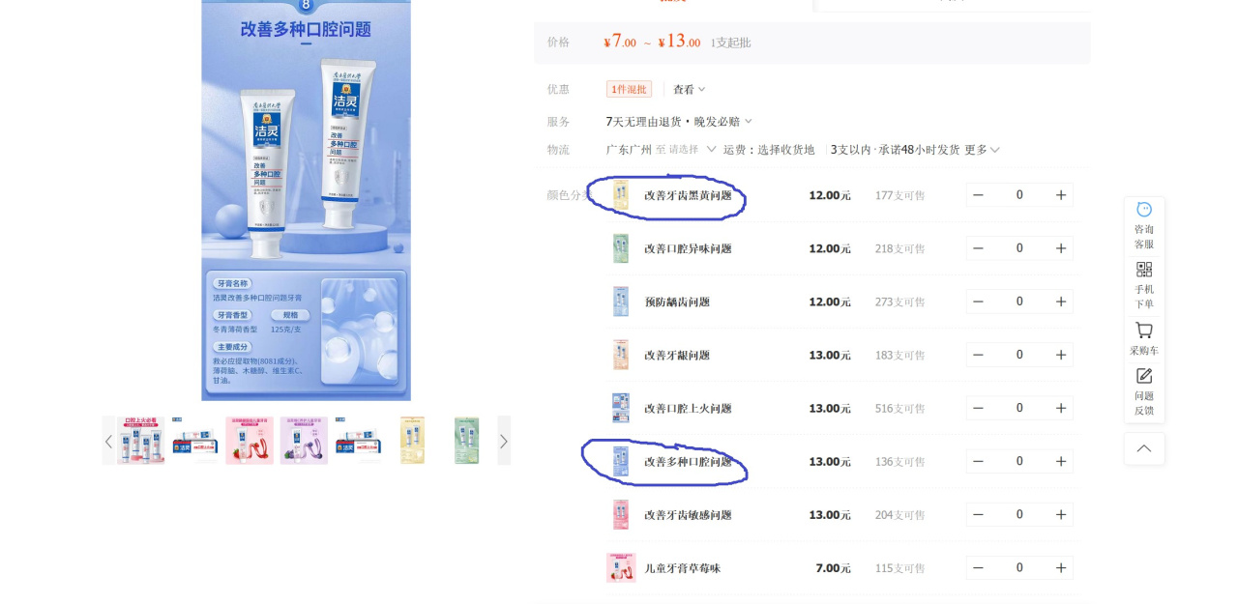The height and width of the screenshot is (604, 1238).
Task: Select the 改善牙龈问题 variant image
Action: pos(621,355)
